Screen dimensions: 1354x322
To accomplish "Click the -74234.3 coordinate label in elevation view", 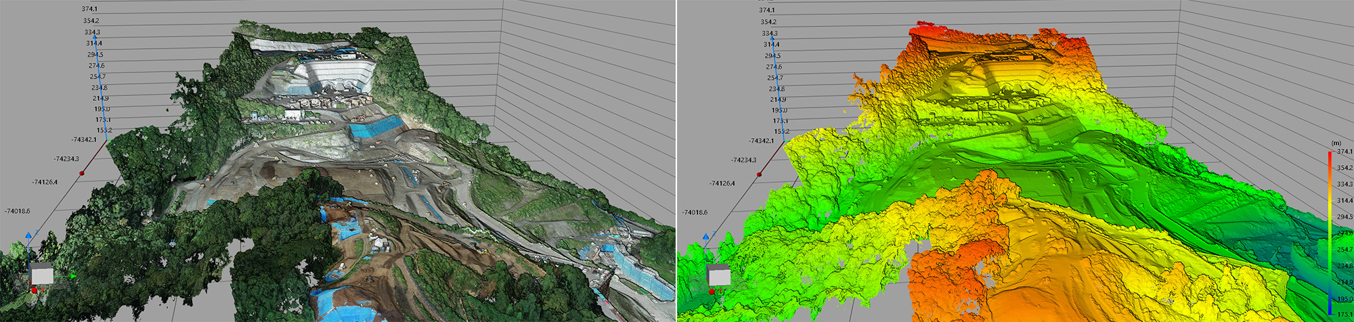I will pyautogui.click(x=743, y=160).
